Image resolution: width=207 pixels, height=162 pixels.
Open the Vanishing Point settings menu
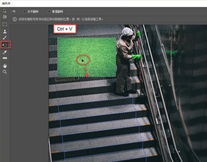(14, 11)
